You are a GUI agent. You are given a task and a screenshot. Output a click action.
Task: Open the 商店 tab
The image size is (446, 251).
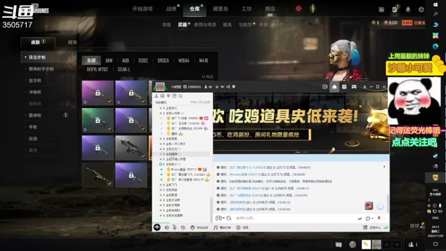point(270,9)
